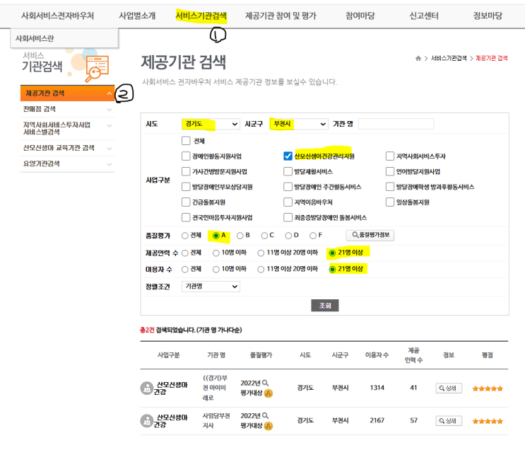Viewport: 525px width, 450px height.
Task: Expand 지역사회서비스투자사업 서비스별검색 chevron
Action: (x=109, y=125)
